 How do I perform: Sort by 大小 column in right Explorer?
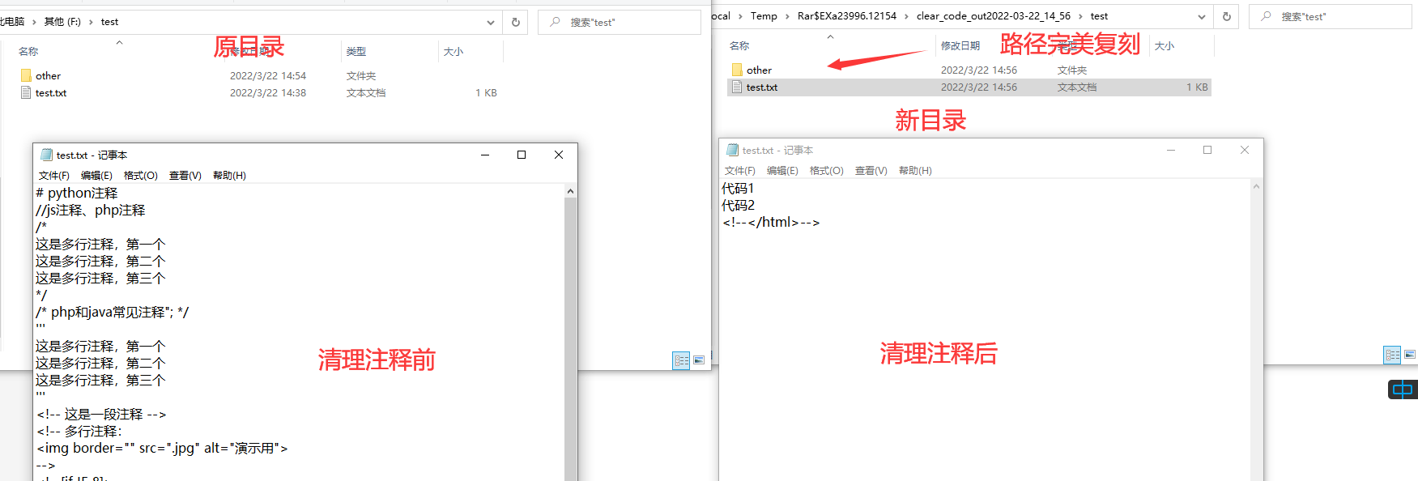click(x=1165, y=46)
